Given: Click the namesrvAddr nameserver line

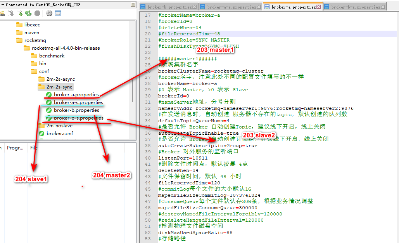Looking at the screenshot, I should pyautogui.click(x=256, y=109).
